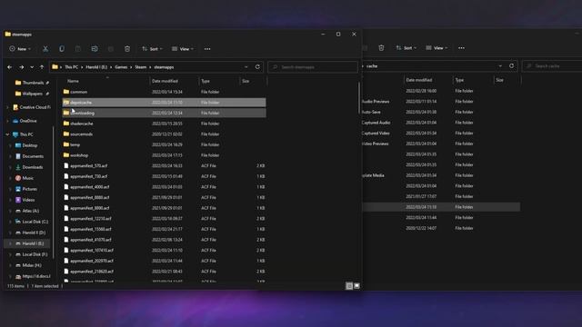582x327 pixels.
Task: Go up one level with the up arrow
Action: point(42,67)
